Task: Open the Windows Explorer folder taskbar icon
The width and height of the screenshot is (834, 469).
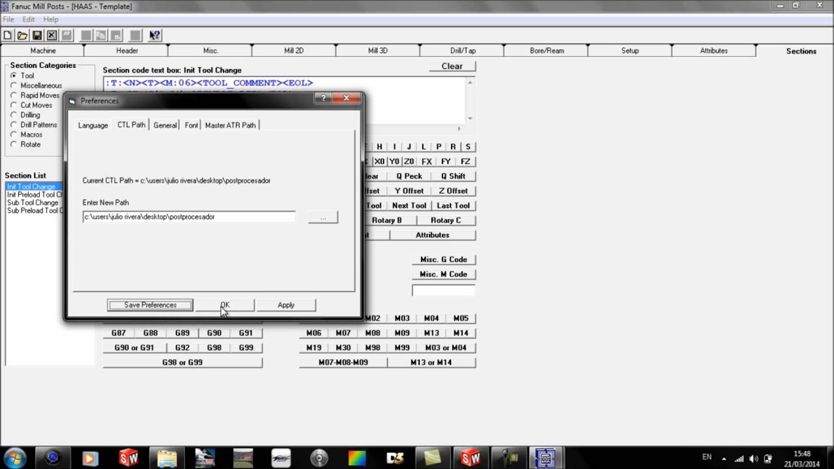Action: [167, 458]
